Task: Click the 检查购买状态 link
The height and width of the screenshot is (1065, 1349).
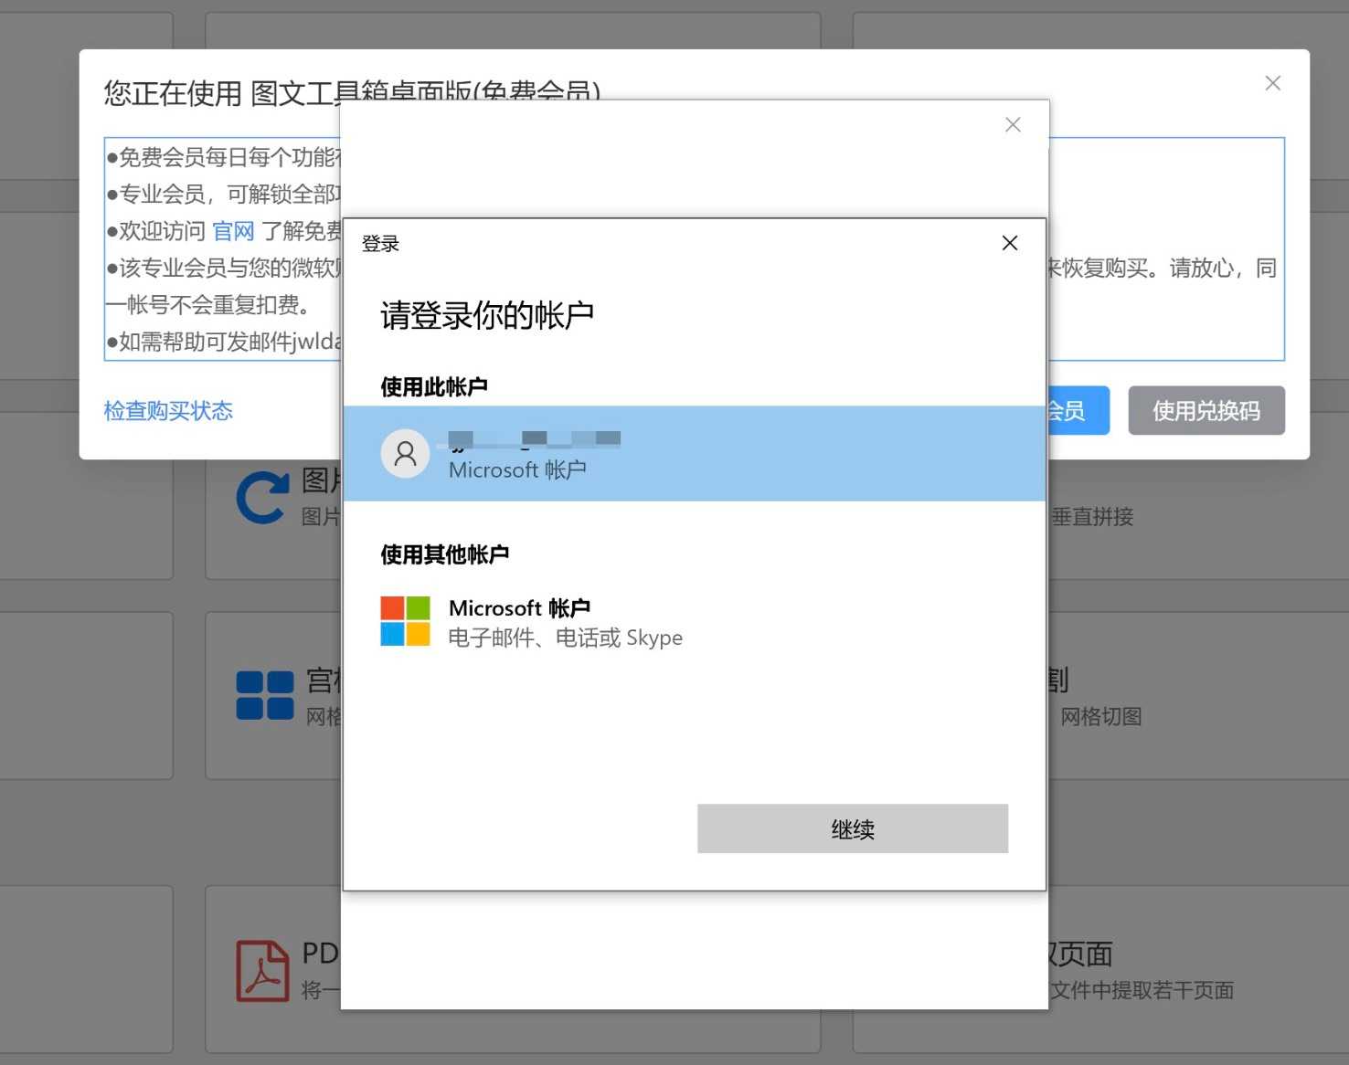Action: (168, 411)
